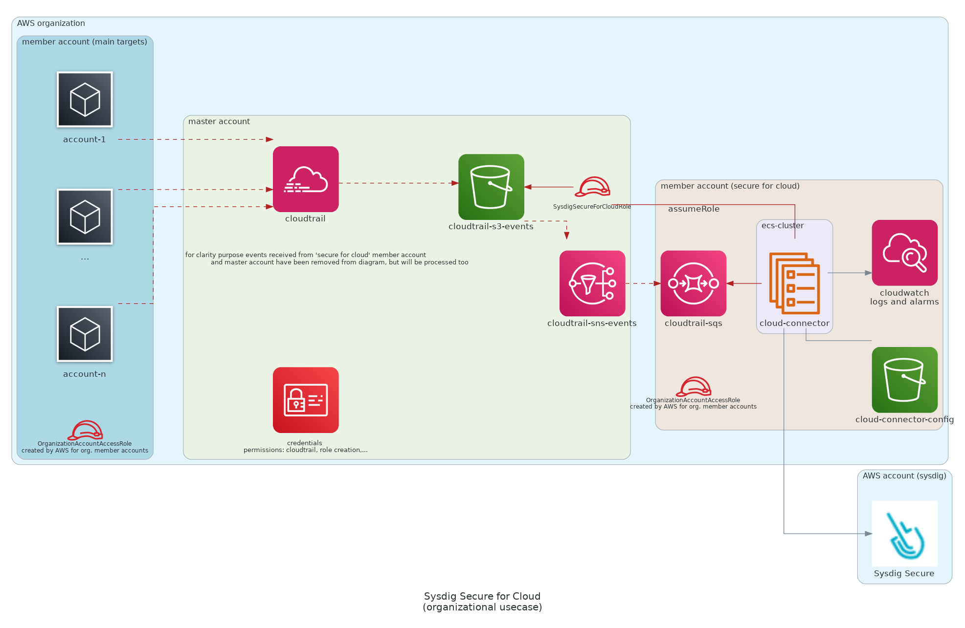
Task: Select the credentials IAM icon
Action: [306, 400]
